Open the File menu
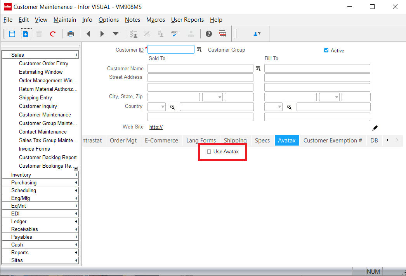Screen dimensions: 406x276 coord(8,20)
